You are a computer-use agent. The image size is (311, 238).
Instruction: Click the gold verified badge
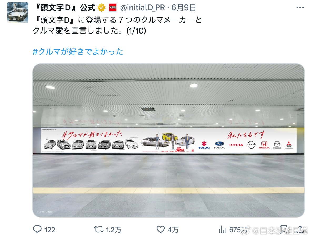point(102,8)
